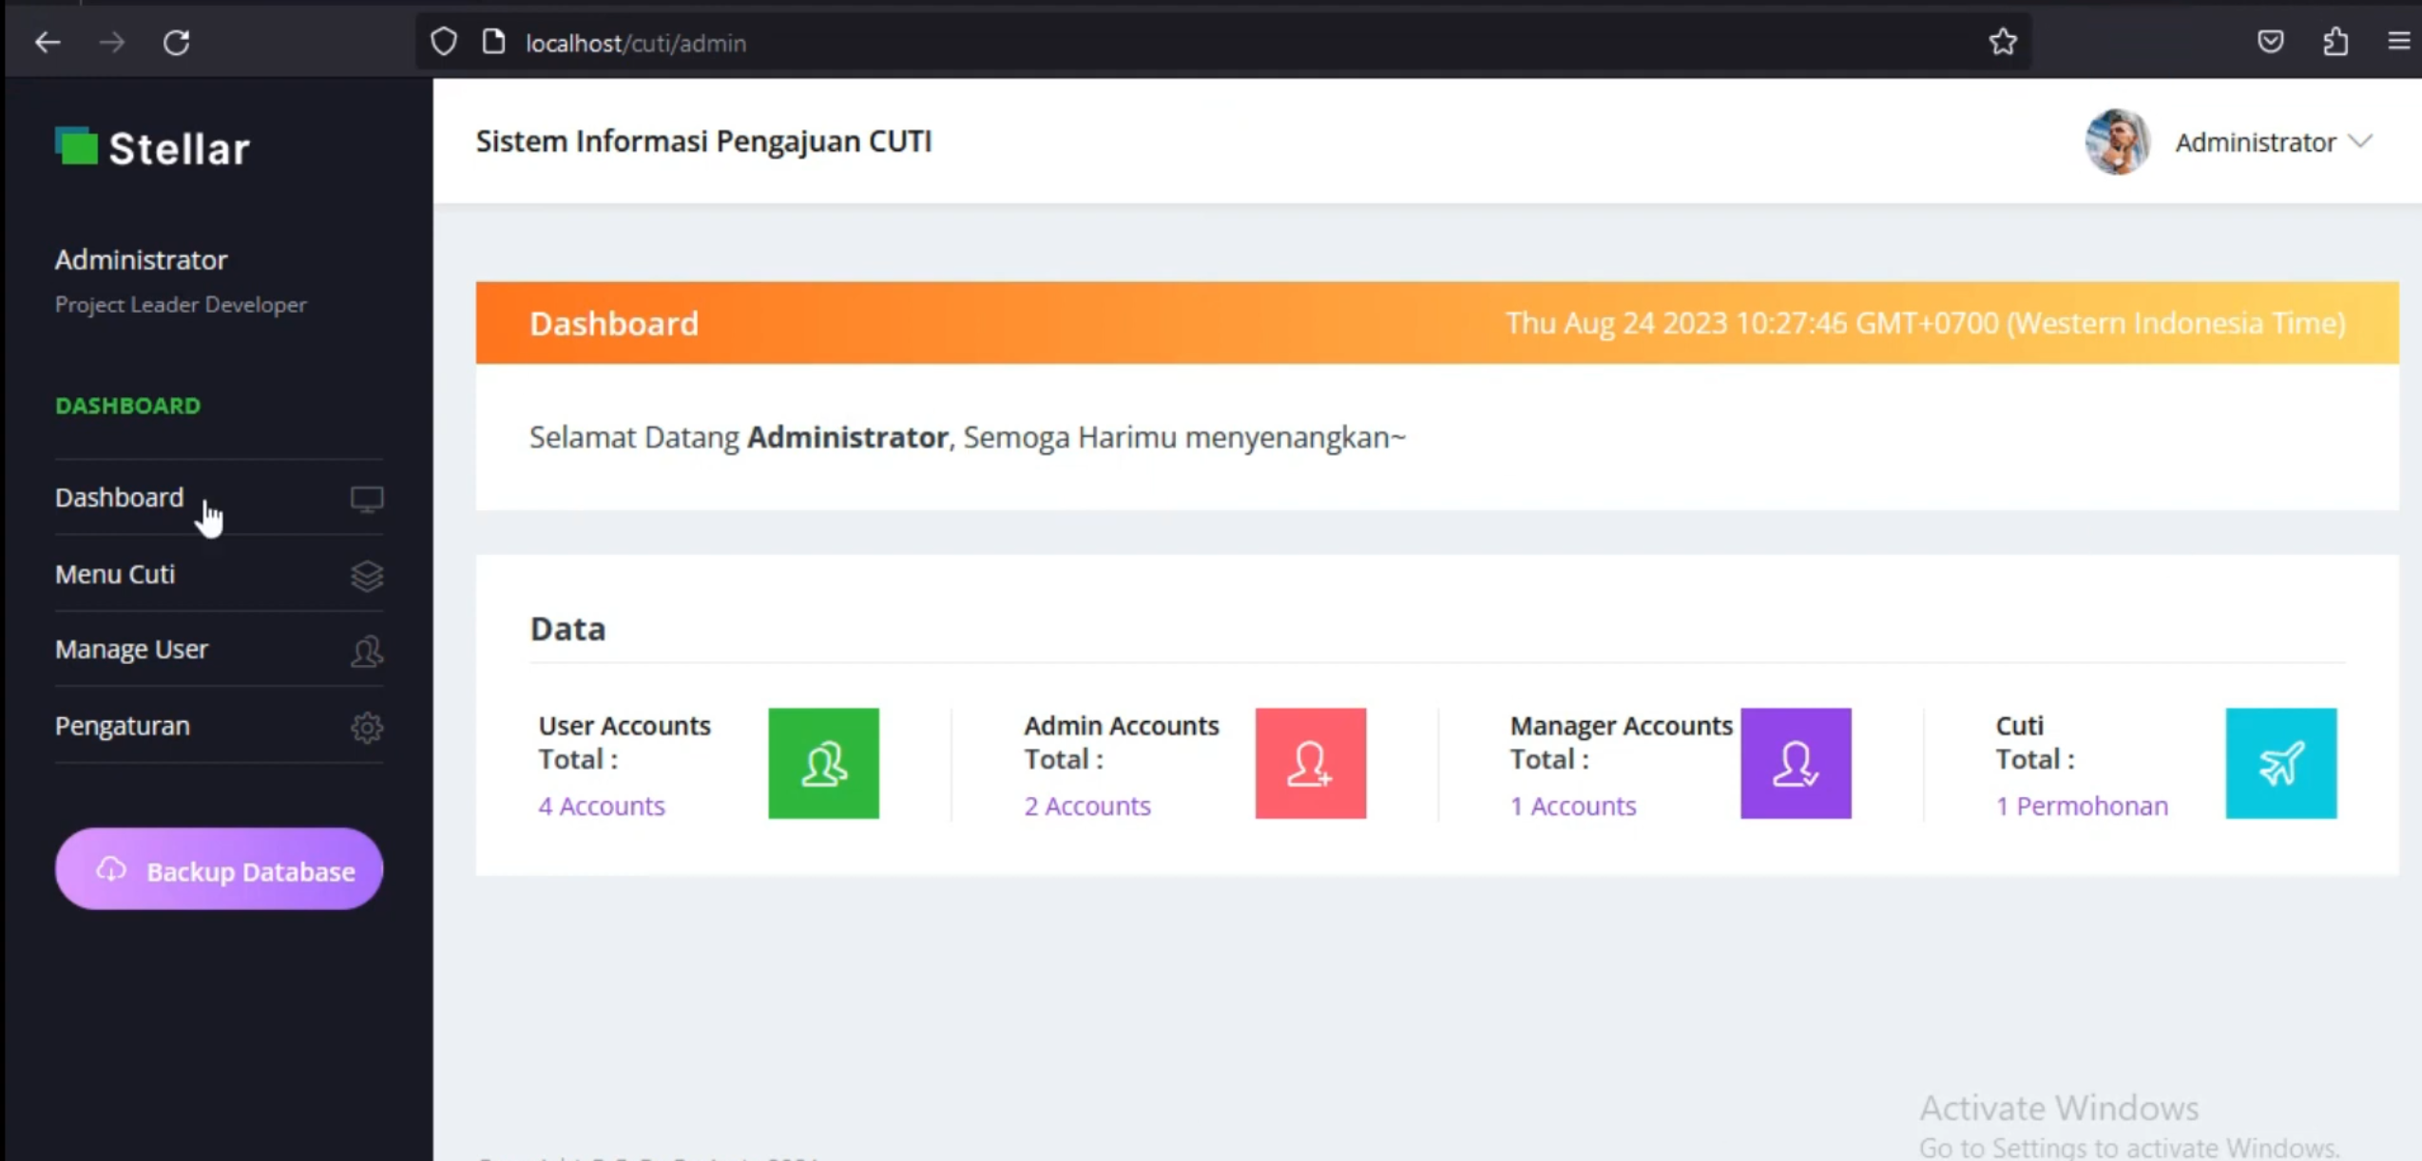Click the 4 Accounts link
This screenshot has width=2422, height=1161.
[x=602, y=806]
